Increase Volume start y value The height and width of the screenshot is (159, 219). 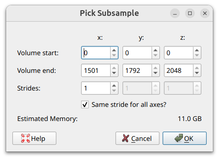156,50
